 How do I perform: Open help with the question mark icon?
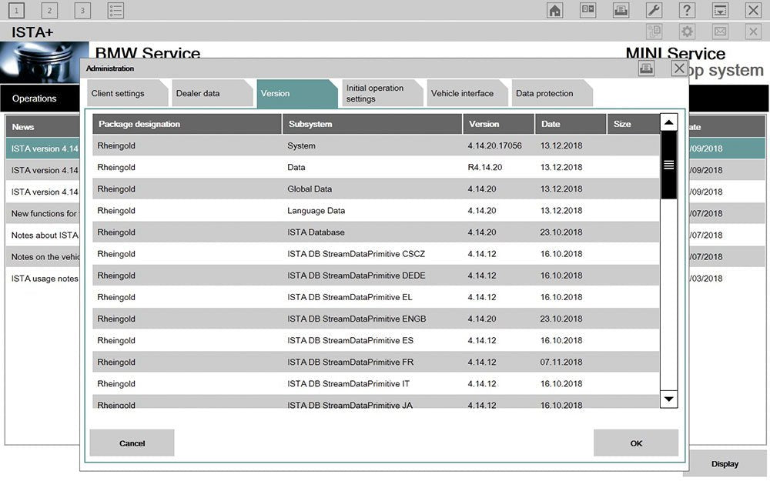687,10
